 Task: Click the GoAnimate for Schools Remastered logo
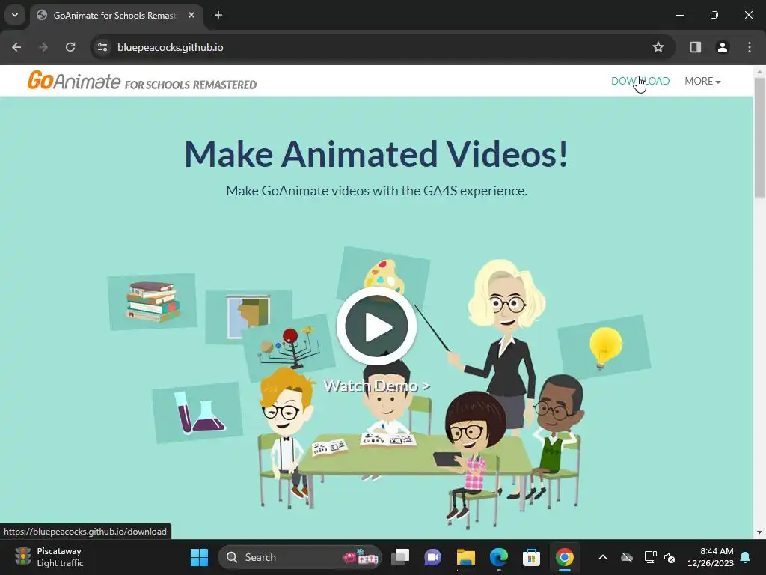[x=141, y=81]
